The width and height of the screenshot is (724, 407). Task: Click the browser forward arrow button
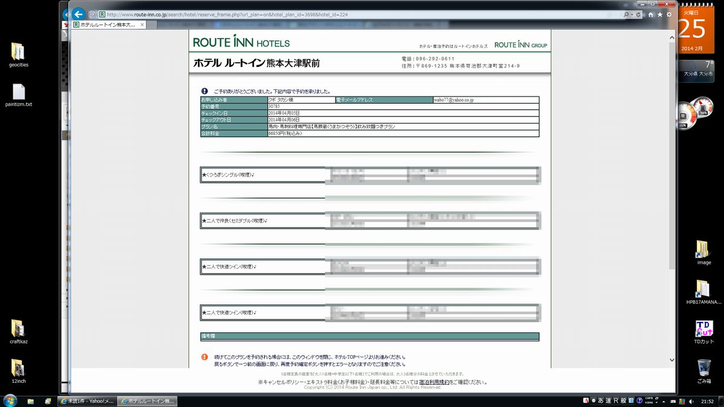(x=92, y=14)
